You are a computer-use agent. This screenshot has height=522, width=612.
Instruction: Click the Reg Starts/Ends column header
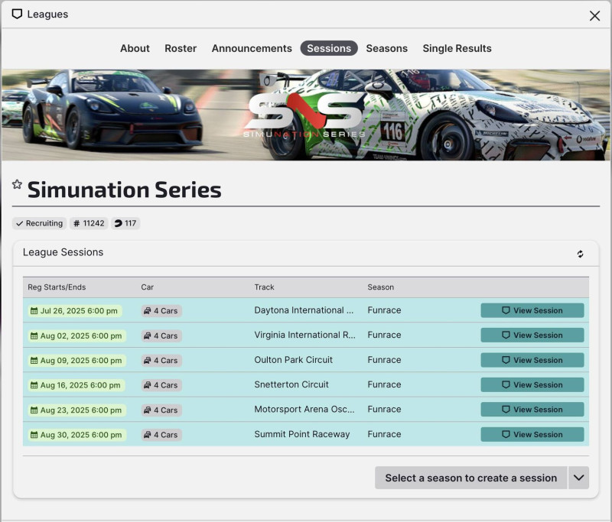coord(57,287)
